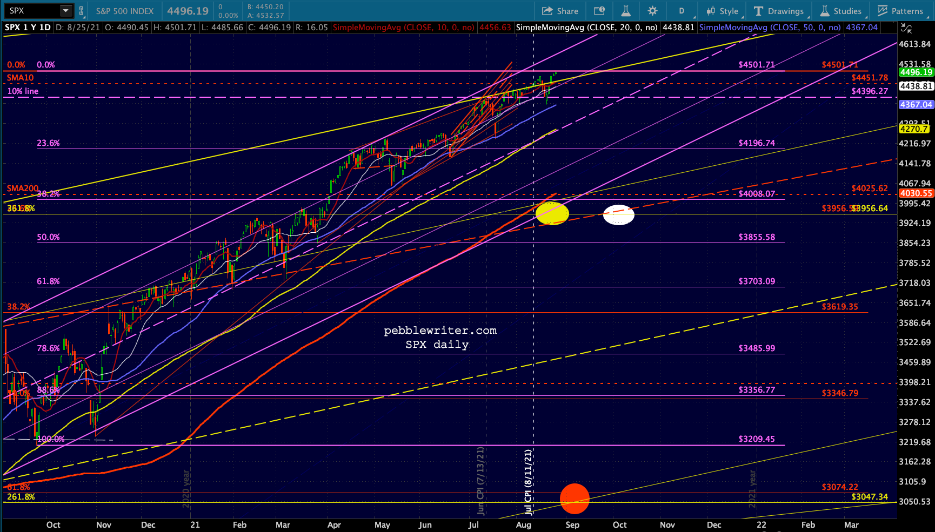Click the flask icon in toolbar

[626, 11]
